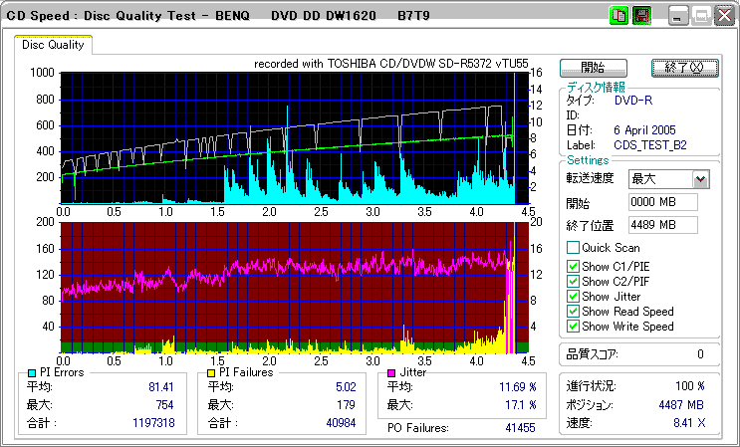Viewport: 740px width, 447px height.
Task: Click the copy to clipboard icon
Action: pyautogui.click(x=618, y=16)
